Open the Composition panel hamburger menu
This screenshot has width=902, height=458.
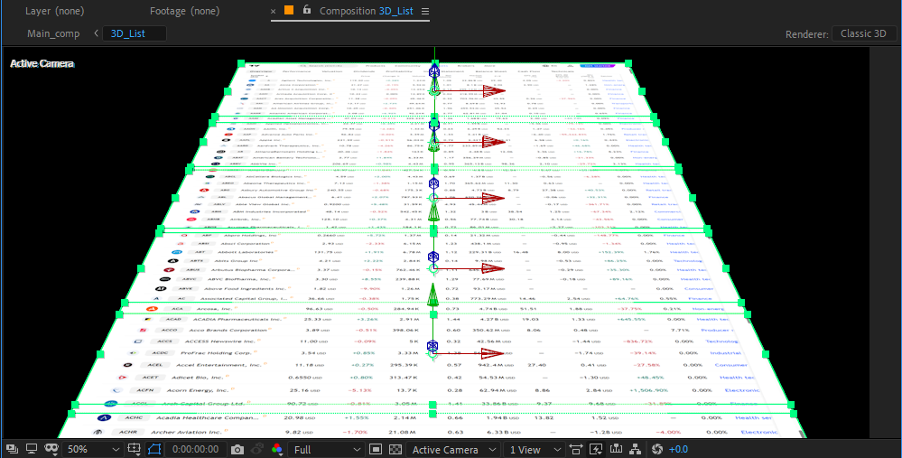[425, 12]
